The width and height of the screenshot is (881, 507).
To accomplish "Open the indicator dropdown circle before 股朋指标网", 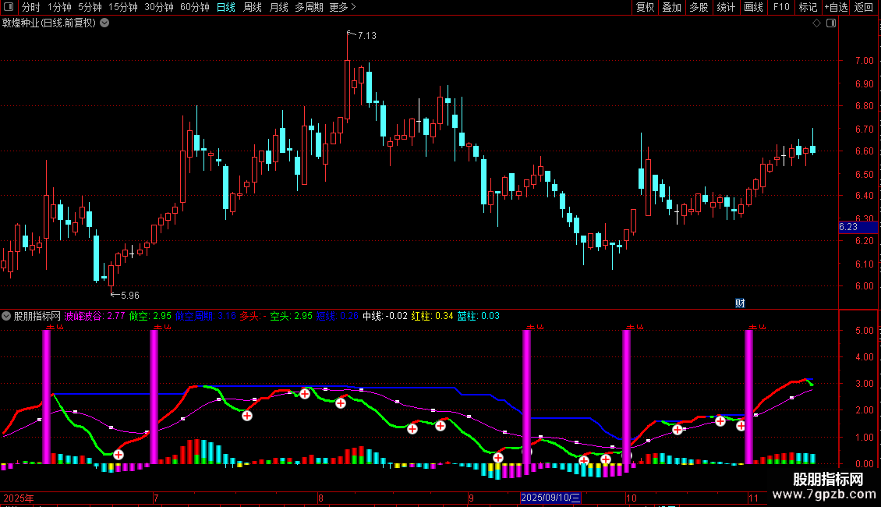I will click(6, 316).
